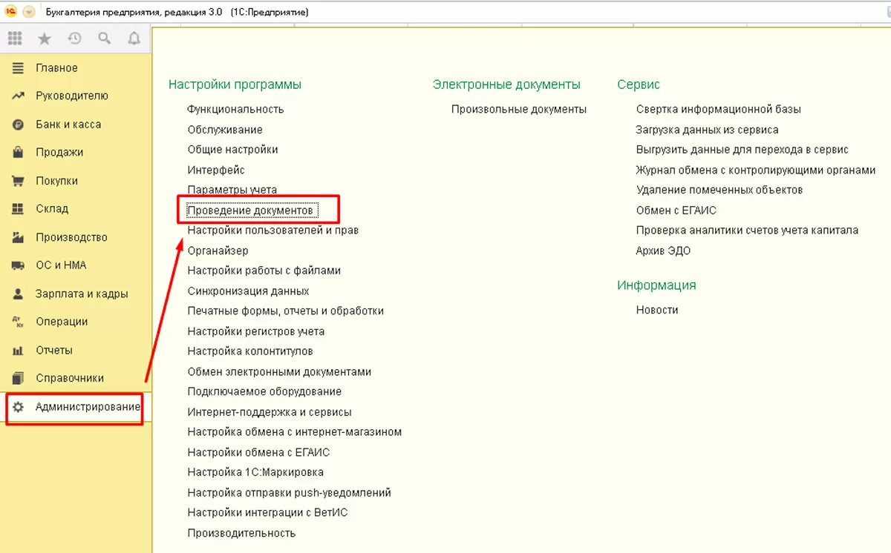Screen dimensions: 891x553
Task: Open the Органайзер link
Action: [218, 251]
